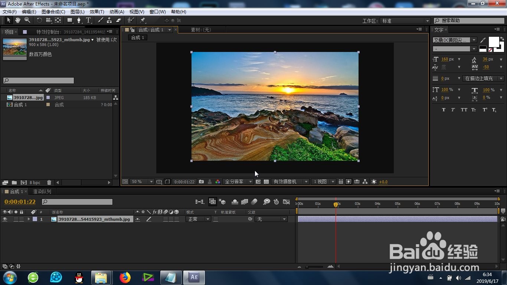Click the eyedropper in the text panel
The height and width of the screenshot is (285, 507).
point(483,40)
